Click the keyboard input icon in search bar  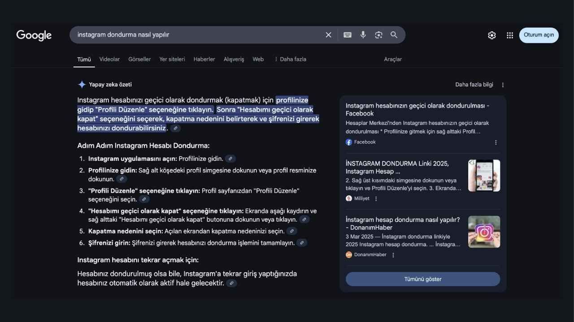point(347,34)
